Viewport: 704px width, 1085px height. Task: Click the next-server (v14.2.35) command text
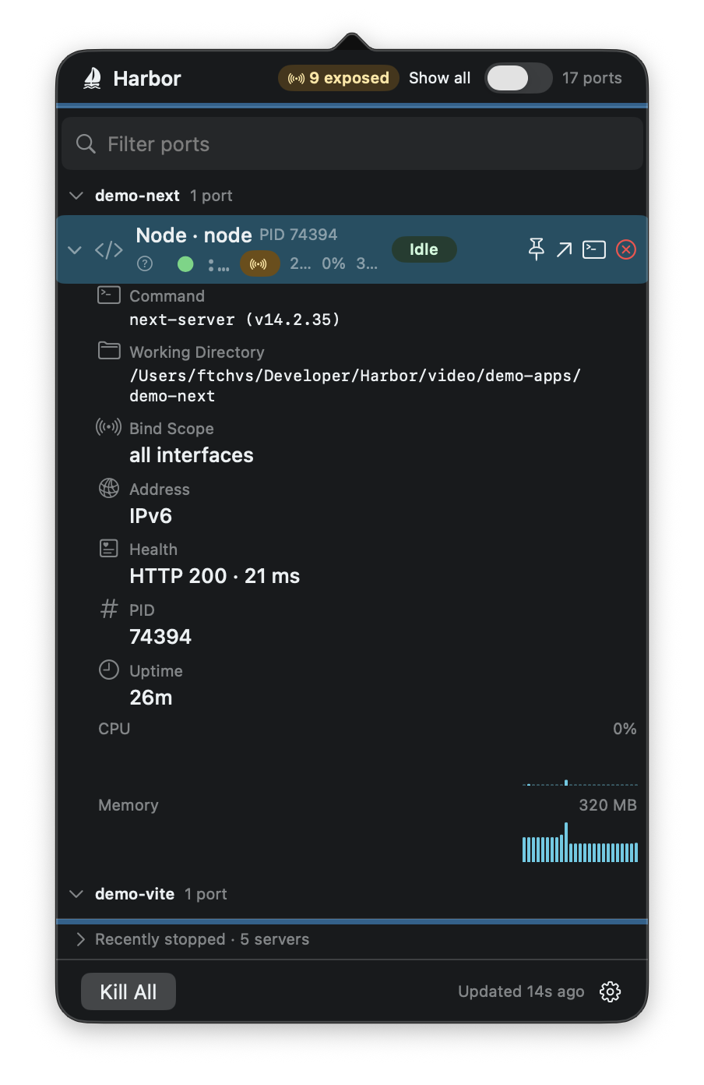pos(234,320)
